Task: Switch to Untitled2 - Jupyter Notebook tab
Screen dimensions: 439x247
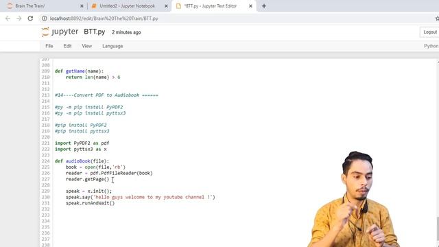Action: coord(127,6)
